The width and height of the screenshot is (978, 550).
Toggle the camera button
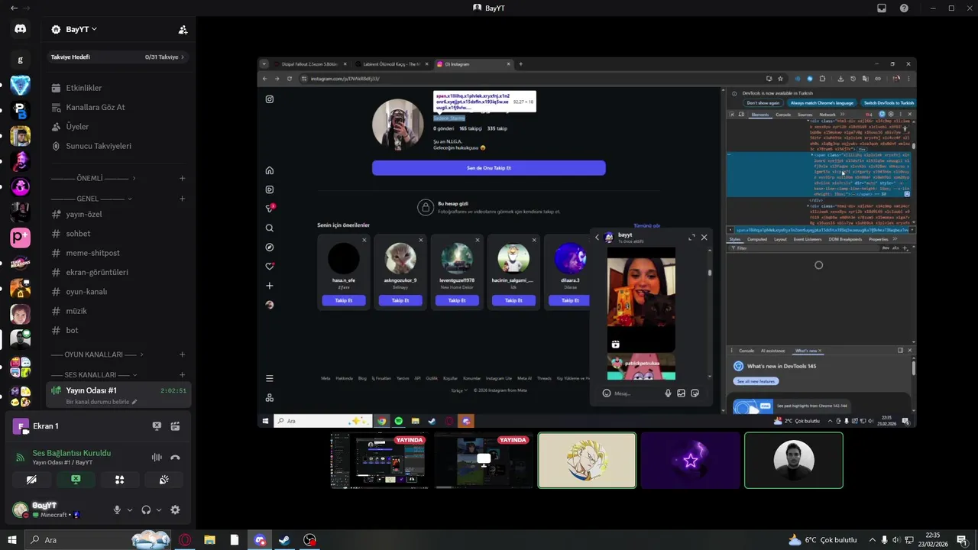click(x=31, y=480)
